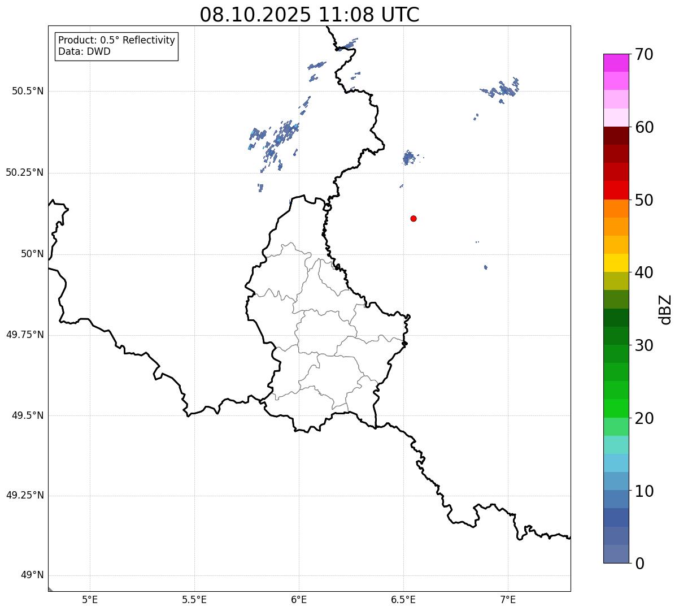This screenshot has width=679, height=611.
Task: Click the latitude label 50°N
Action: pyautogui.click(x=32, y=254)
